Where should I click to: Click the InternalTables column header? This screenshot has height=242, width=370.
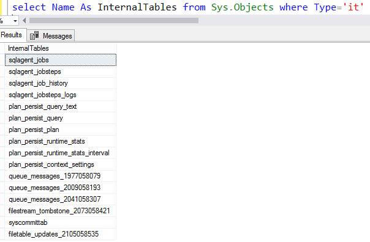(x=61, y=48)
